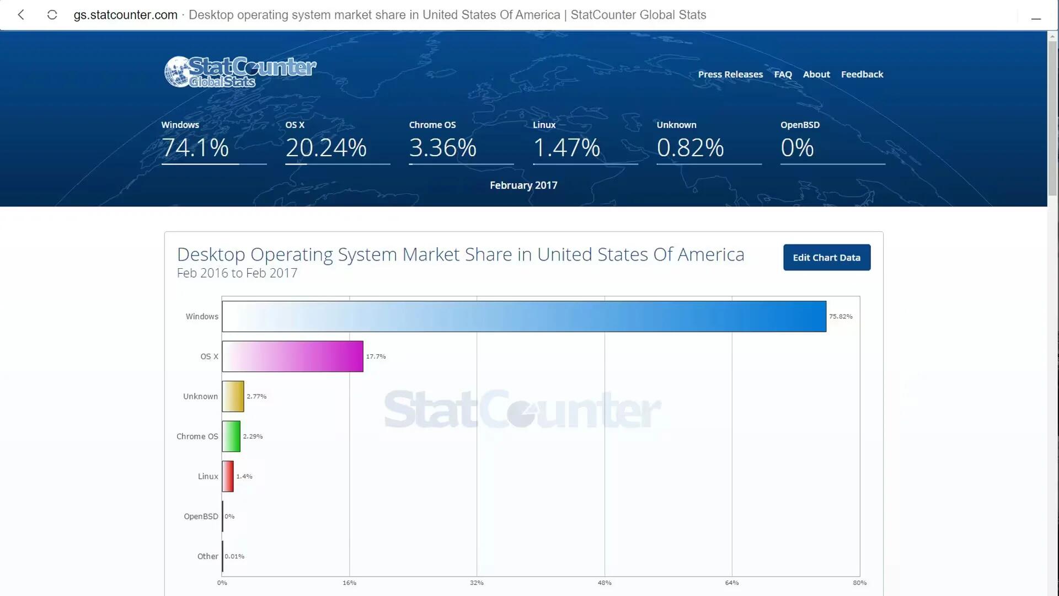Click the page vertical scrollbar thumb
Viewport: 1059px width, 596px height.
tap(1053, 119)
